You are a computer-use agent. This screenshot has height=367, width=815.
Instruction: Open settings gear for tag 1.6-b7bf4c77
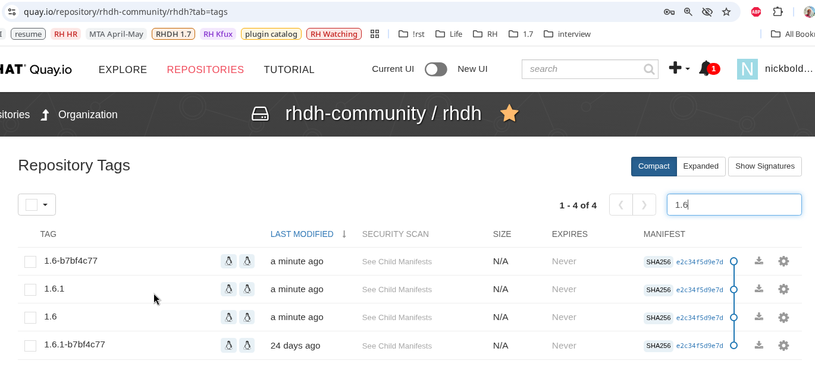[783, 261]
